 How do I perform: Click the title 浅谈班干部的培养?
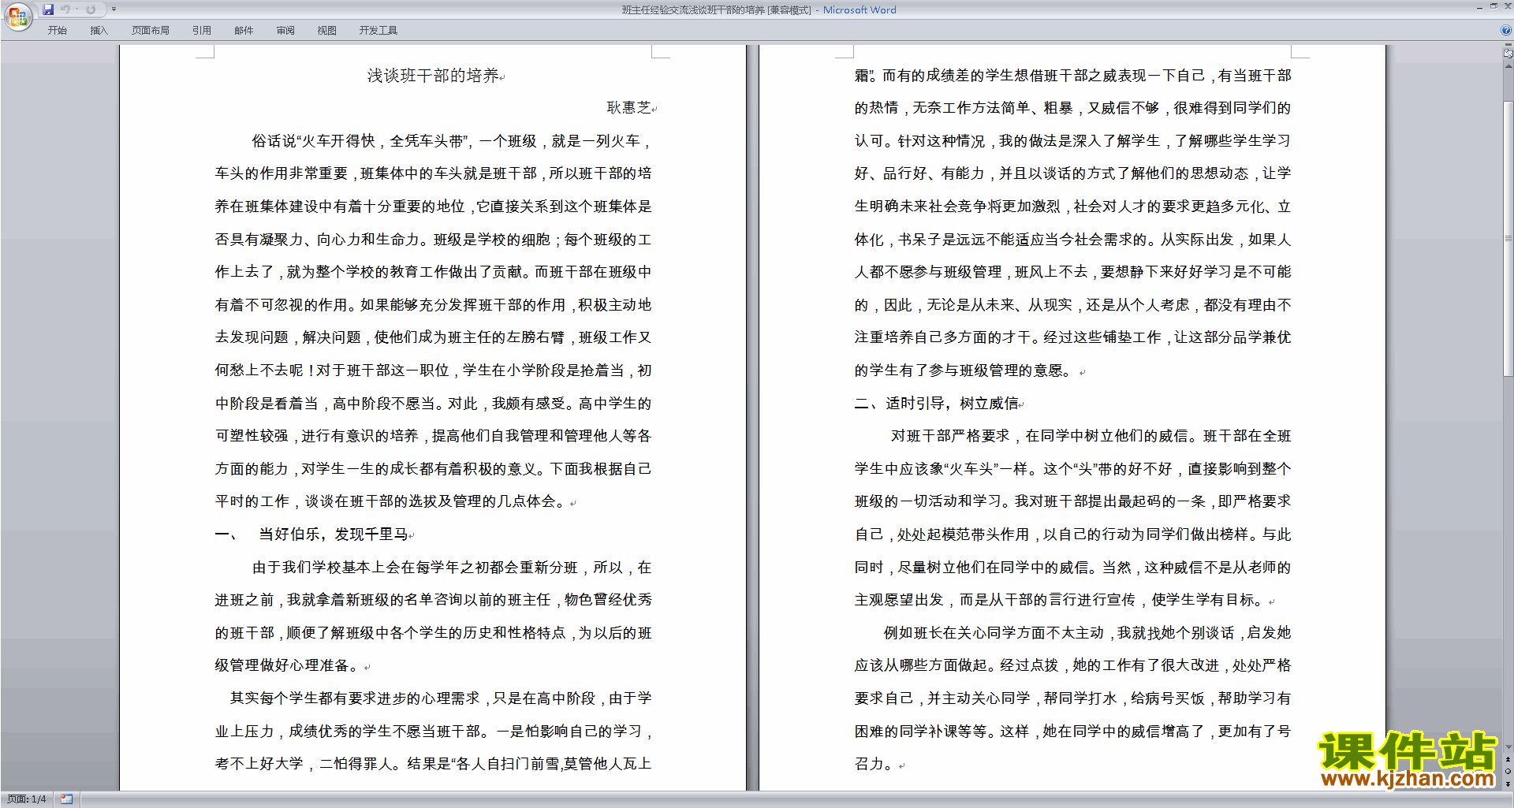433,76
